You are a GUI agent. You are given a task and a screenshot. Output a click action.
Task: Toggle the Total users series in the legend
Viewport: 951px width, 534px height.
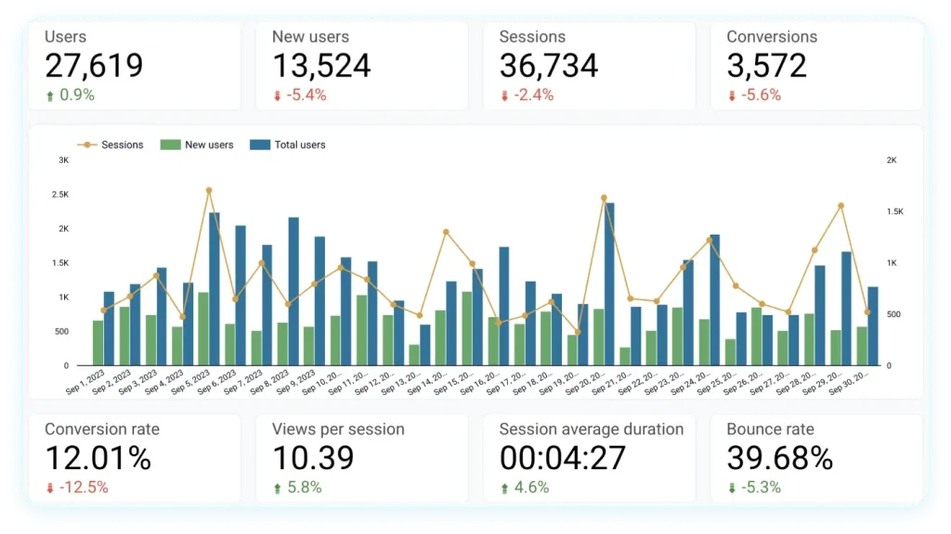(x=288, y=145)
